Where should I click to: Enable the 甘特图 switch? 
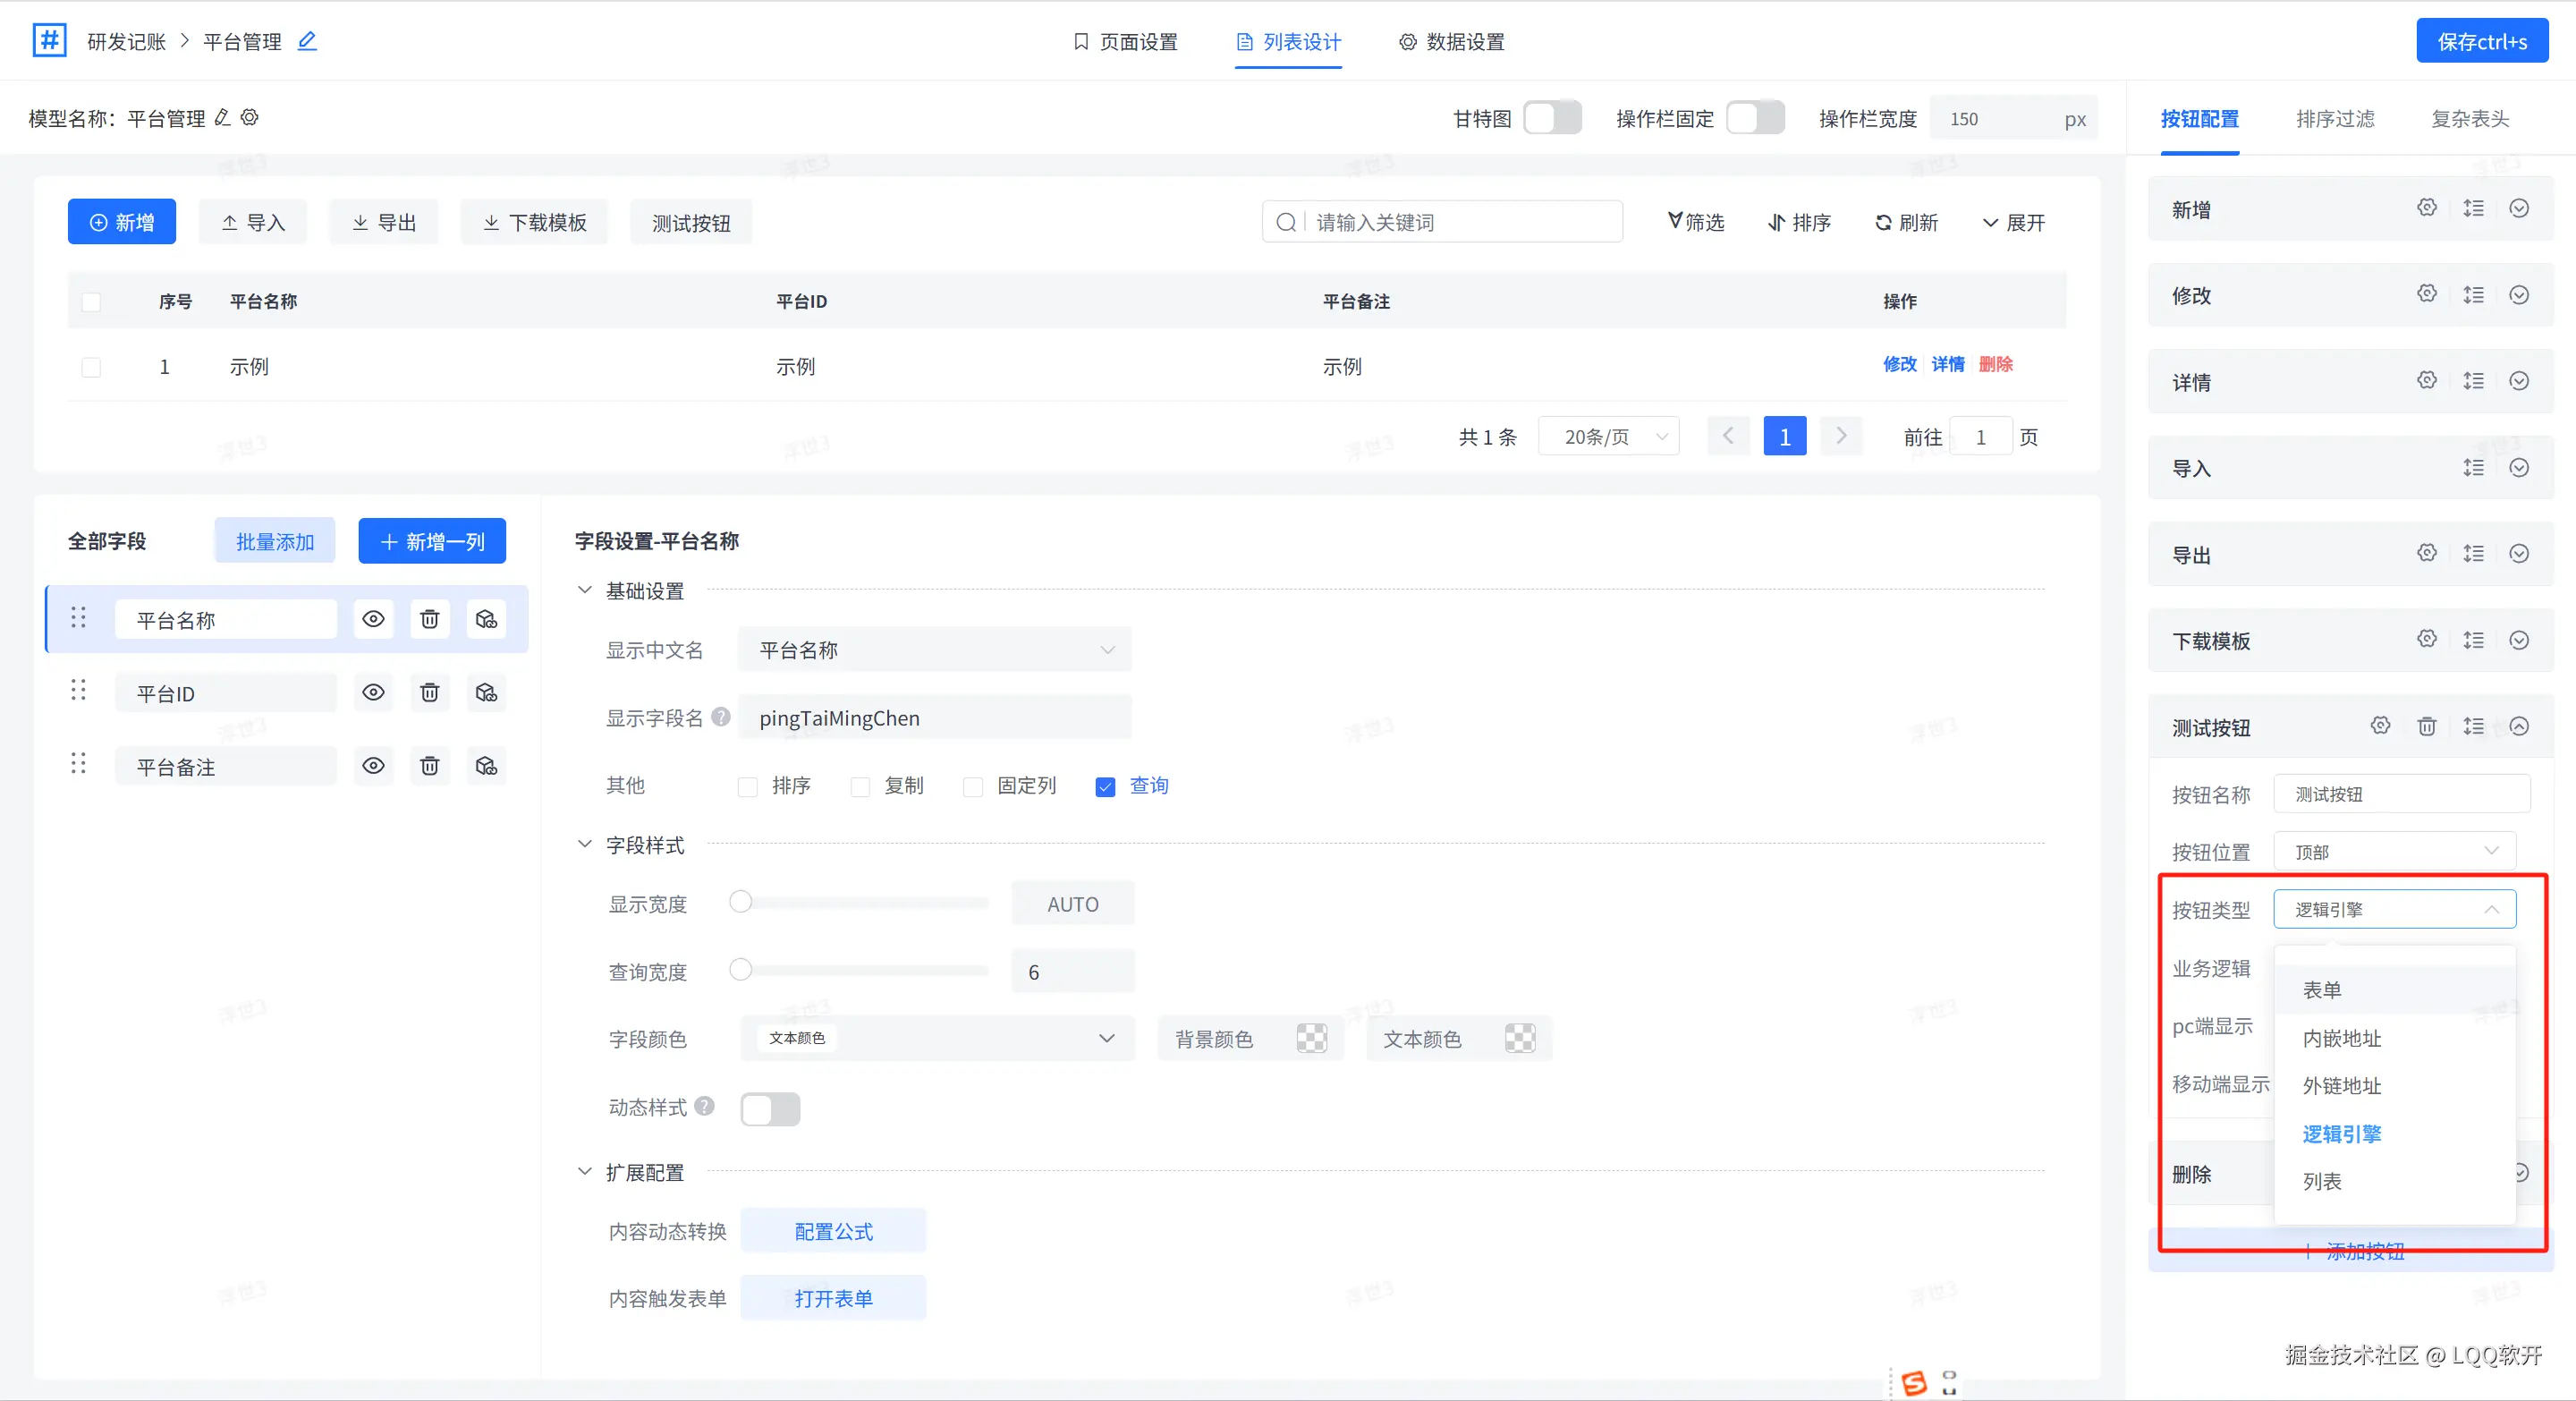click(1551, 118)
